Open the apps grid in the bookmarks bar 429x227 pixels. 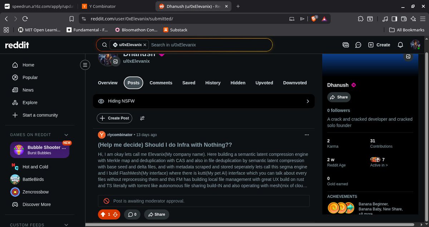pos(6,30)
